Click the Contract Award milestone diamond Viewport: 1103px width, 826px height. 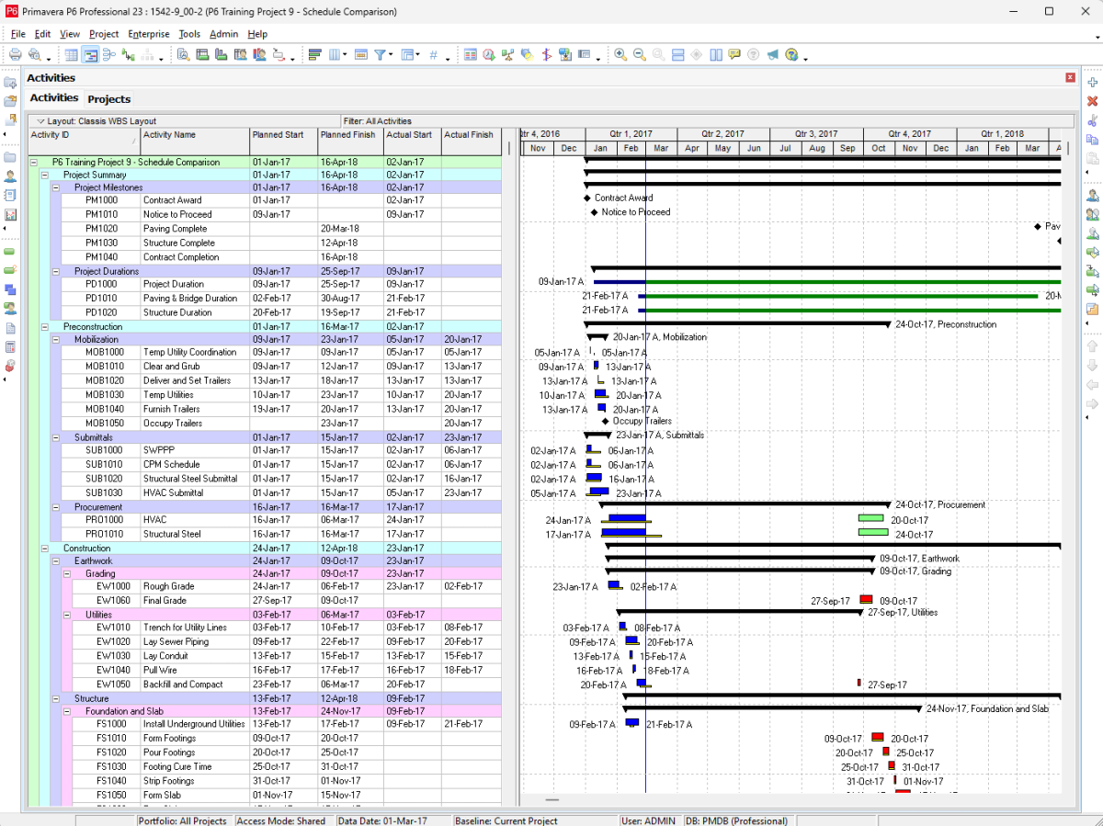pyautogui.click(x=586, y=198)
